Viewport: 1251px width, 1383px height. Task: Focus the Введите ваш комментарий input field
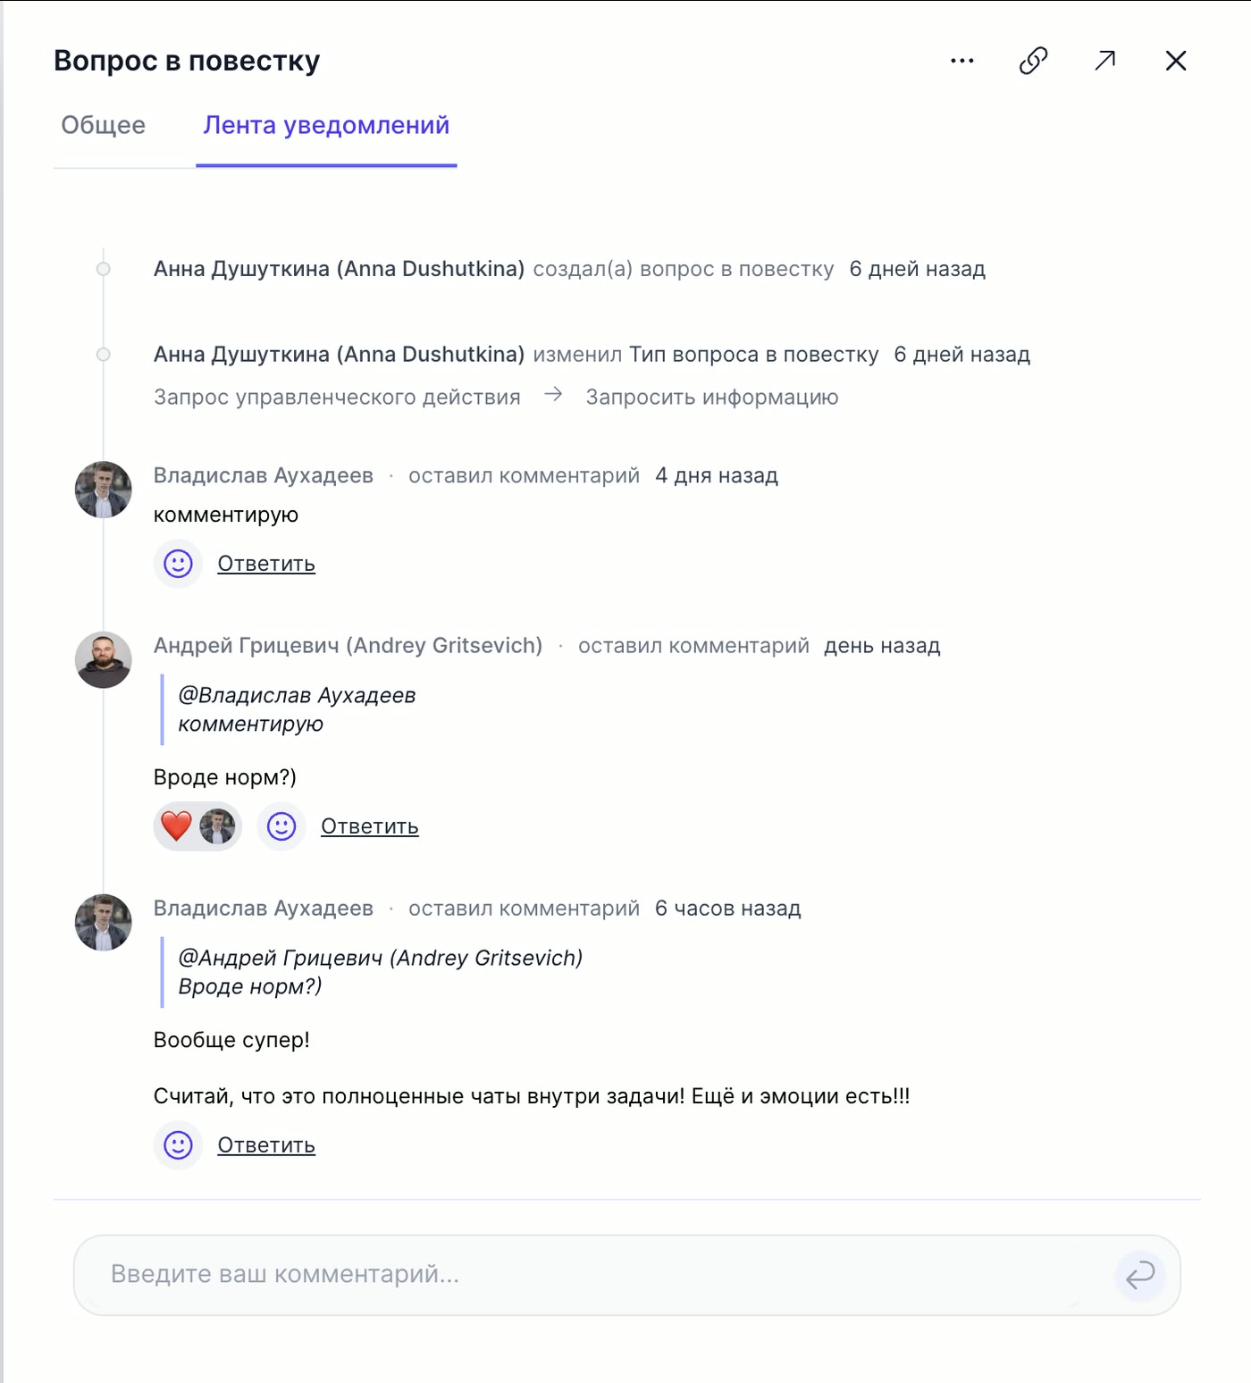point(590,1275)
